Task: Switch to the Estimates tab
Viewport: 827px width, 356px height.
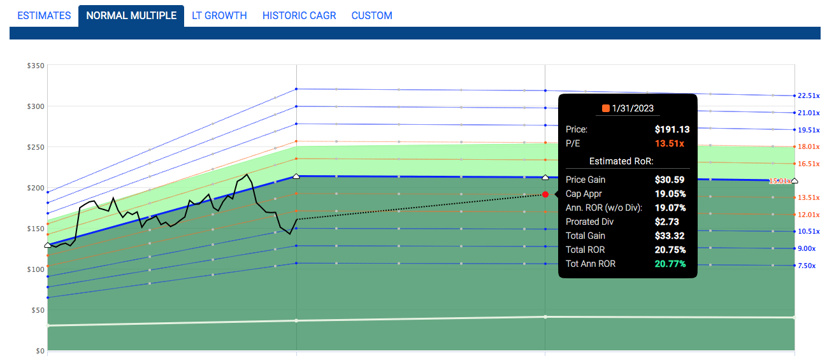Action: point(44,15)
